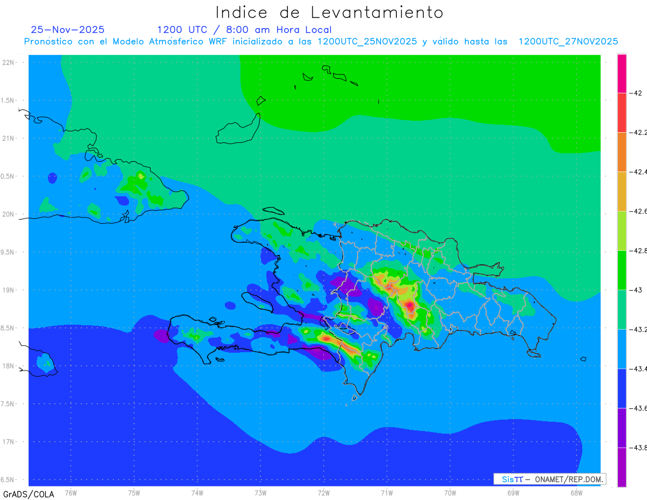This screenshot has height=500, width=647.
Task: Click the '22N' latitude label
Action: click(9, 62)
